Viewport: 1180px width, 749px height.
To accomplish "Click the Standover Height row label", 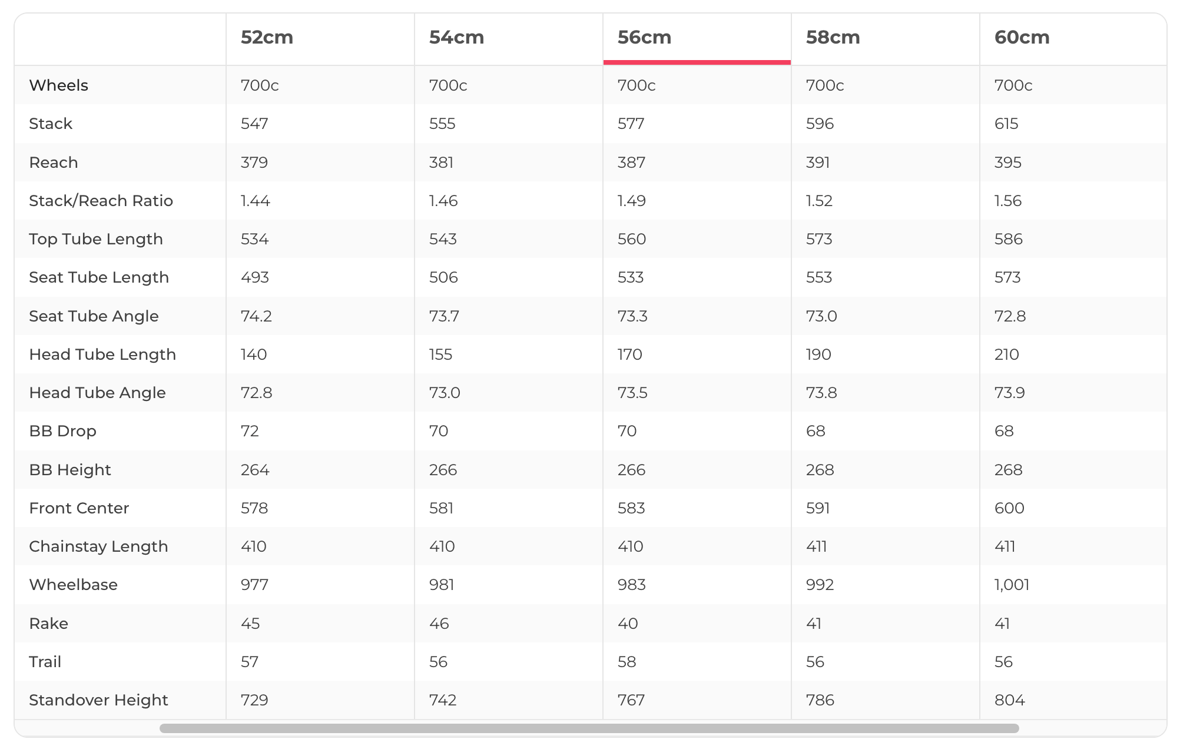I will click(98, 700).
